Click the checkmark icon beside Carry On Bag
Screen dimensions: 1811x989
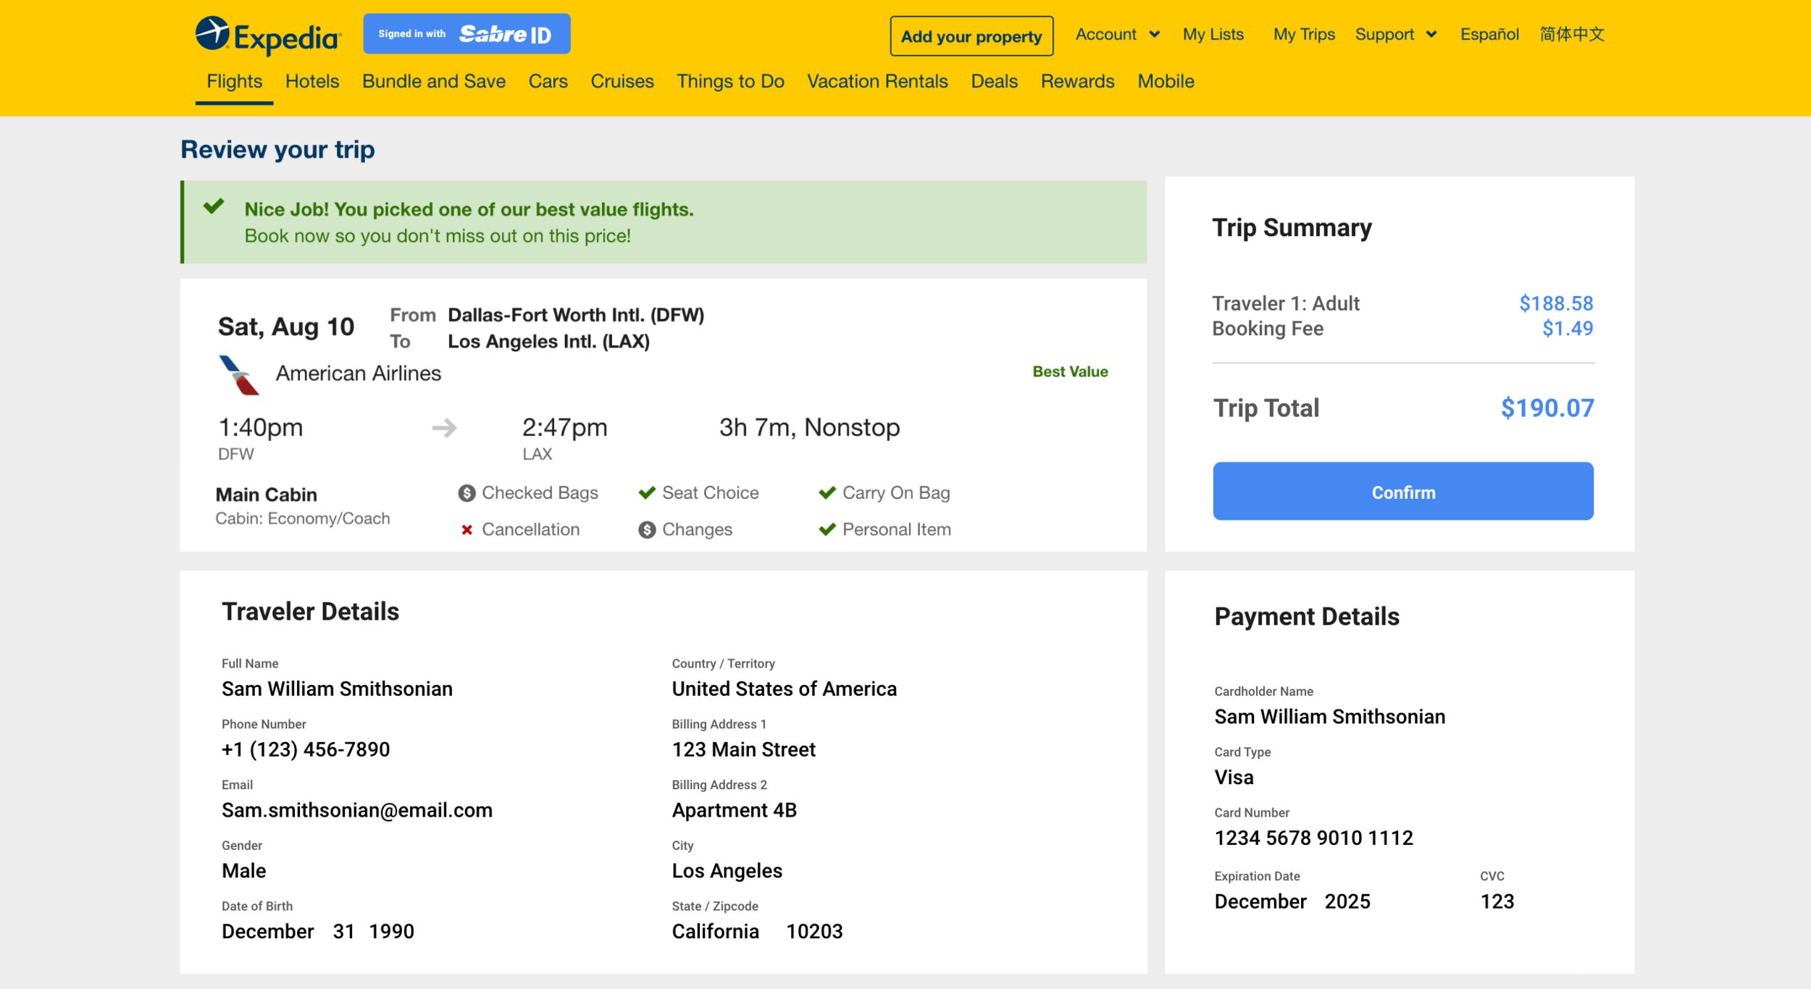827,493
